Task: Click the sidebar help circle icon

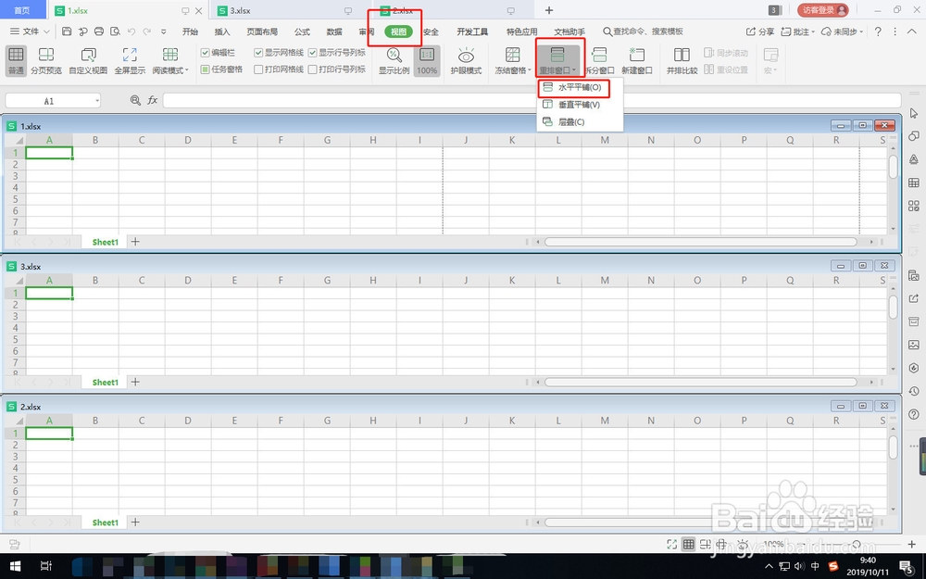Action: pyautogui.click(x=914, y=414)
